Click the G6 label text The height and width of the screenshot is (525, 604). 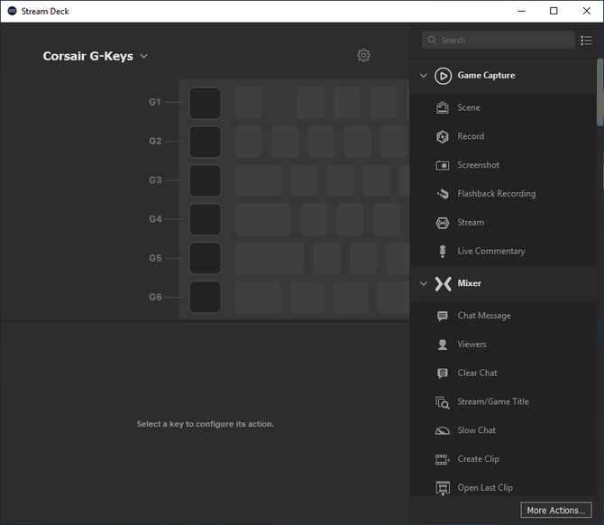[x=155, y=297]
